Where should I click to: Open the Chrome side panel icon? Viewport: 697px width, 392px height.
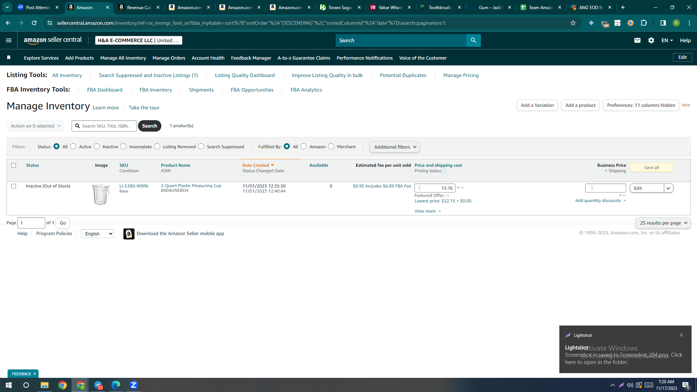point(663,23)
